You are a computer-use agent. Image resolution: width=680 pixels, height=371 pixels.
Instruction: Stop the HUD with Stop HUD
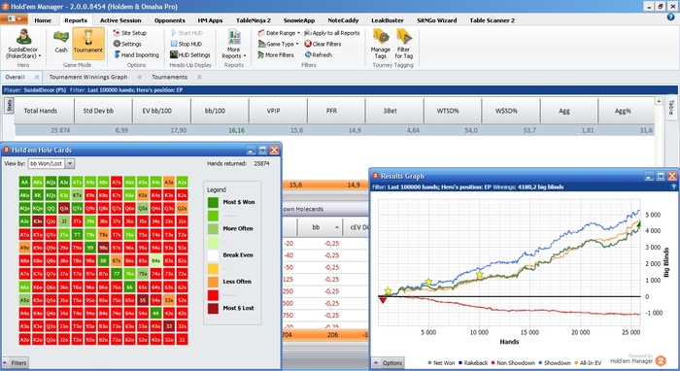coord(187,44)
